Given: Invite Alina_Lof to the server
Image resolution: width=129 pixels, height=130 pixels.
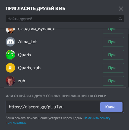Looking at the screenshot, I should tap(113, 42).
